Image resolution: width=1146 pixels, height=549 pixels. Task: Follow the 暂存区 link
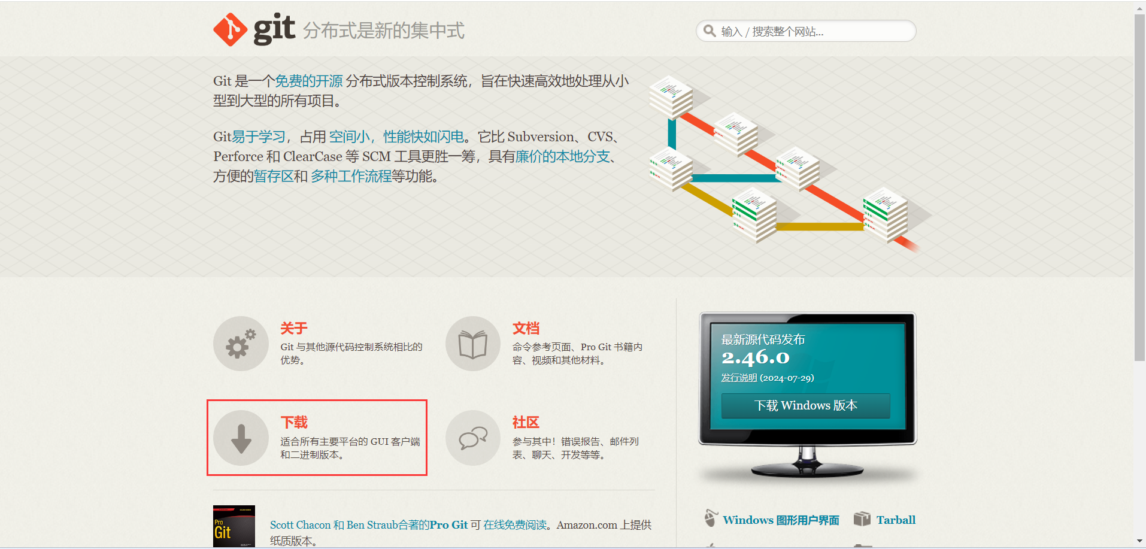(274, 177)
